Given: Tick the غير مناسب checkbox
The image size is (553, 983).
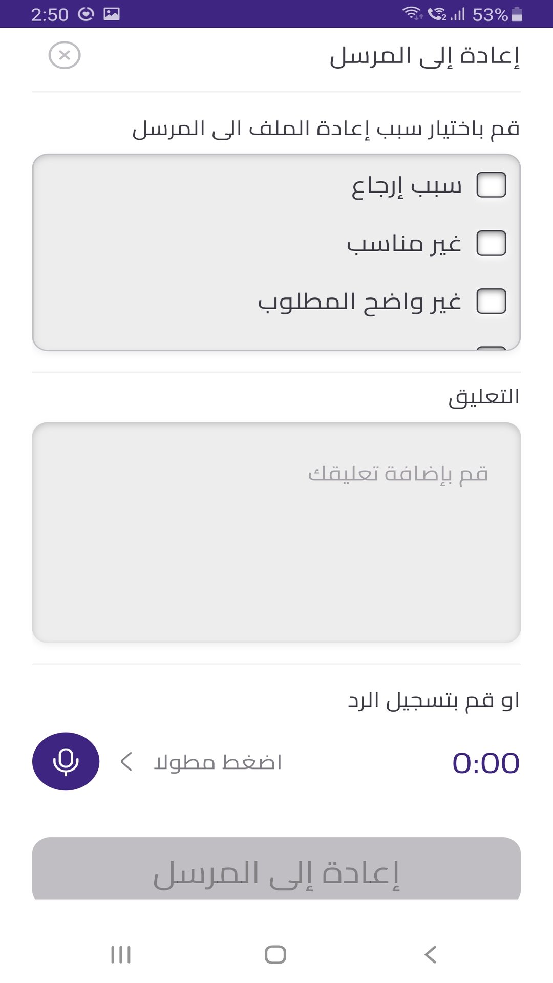Looking at the screenshot, I should click(491, 243).
